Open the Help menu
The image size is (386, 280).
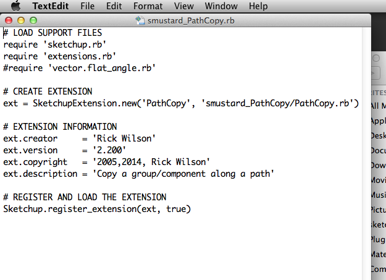258,6
